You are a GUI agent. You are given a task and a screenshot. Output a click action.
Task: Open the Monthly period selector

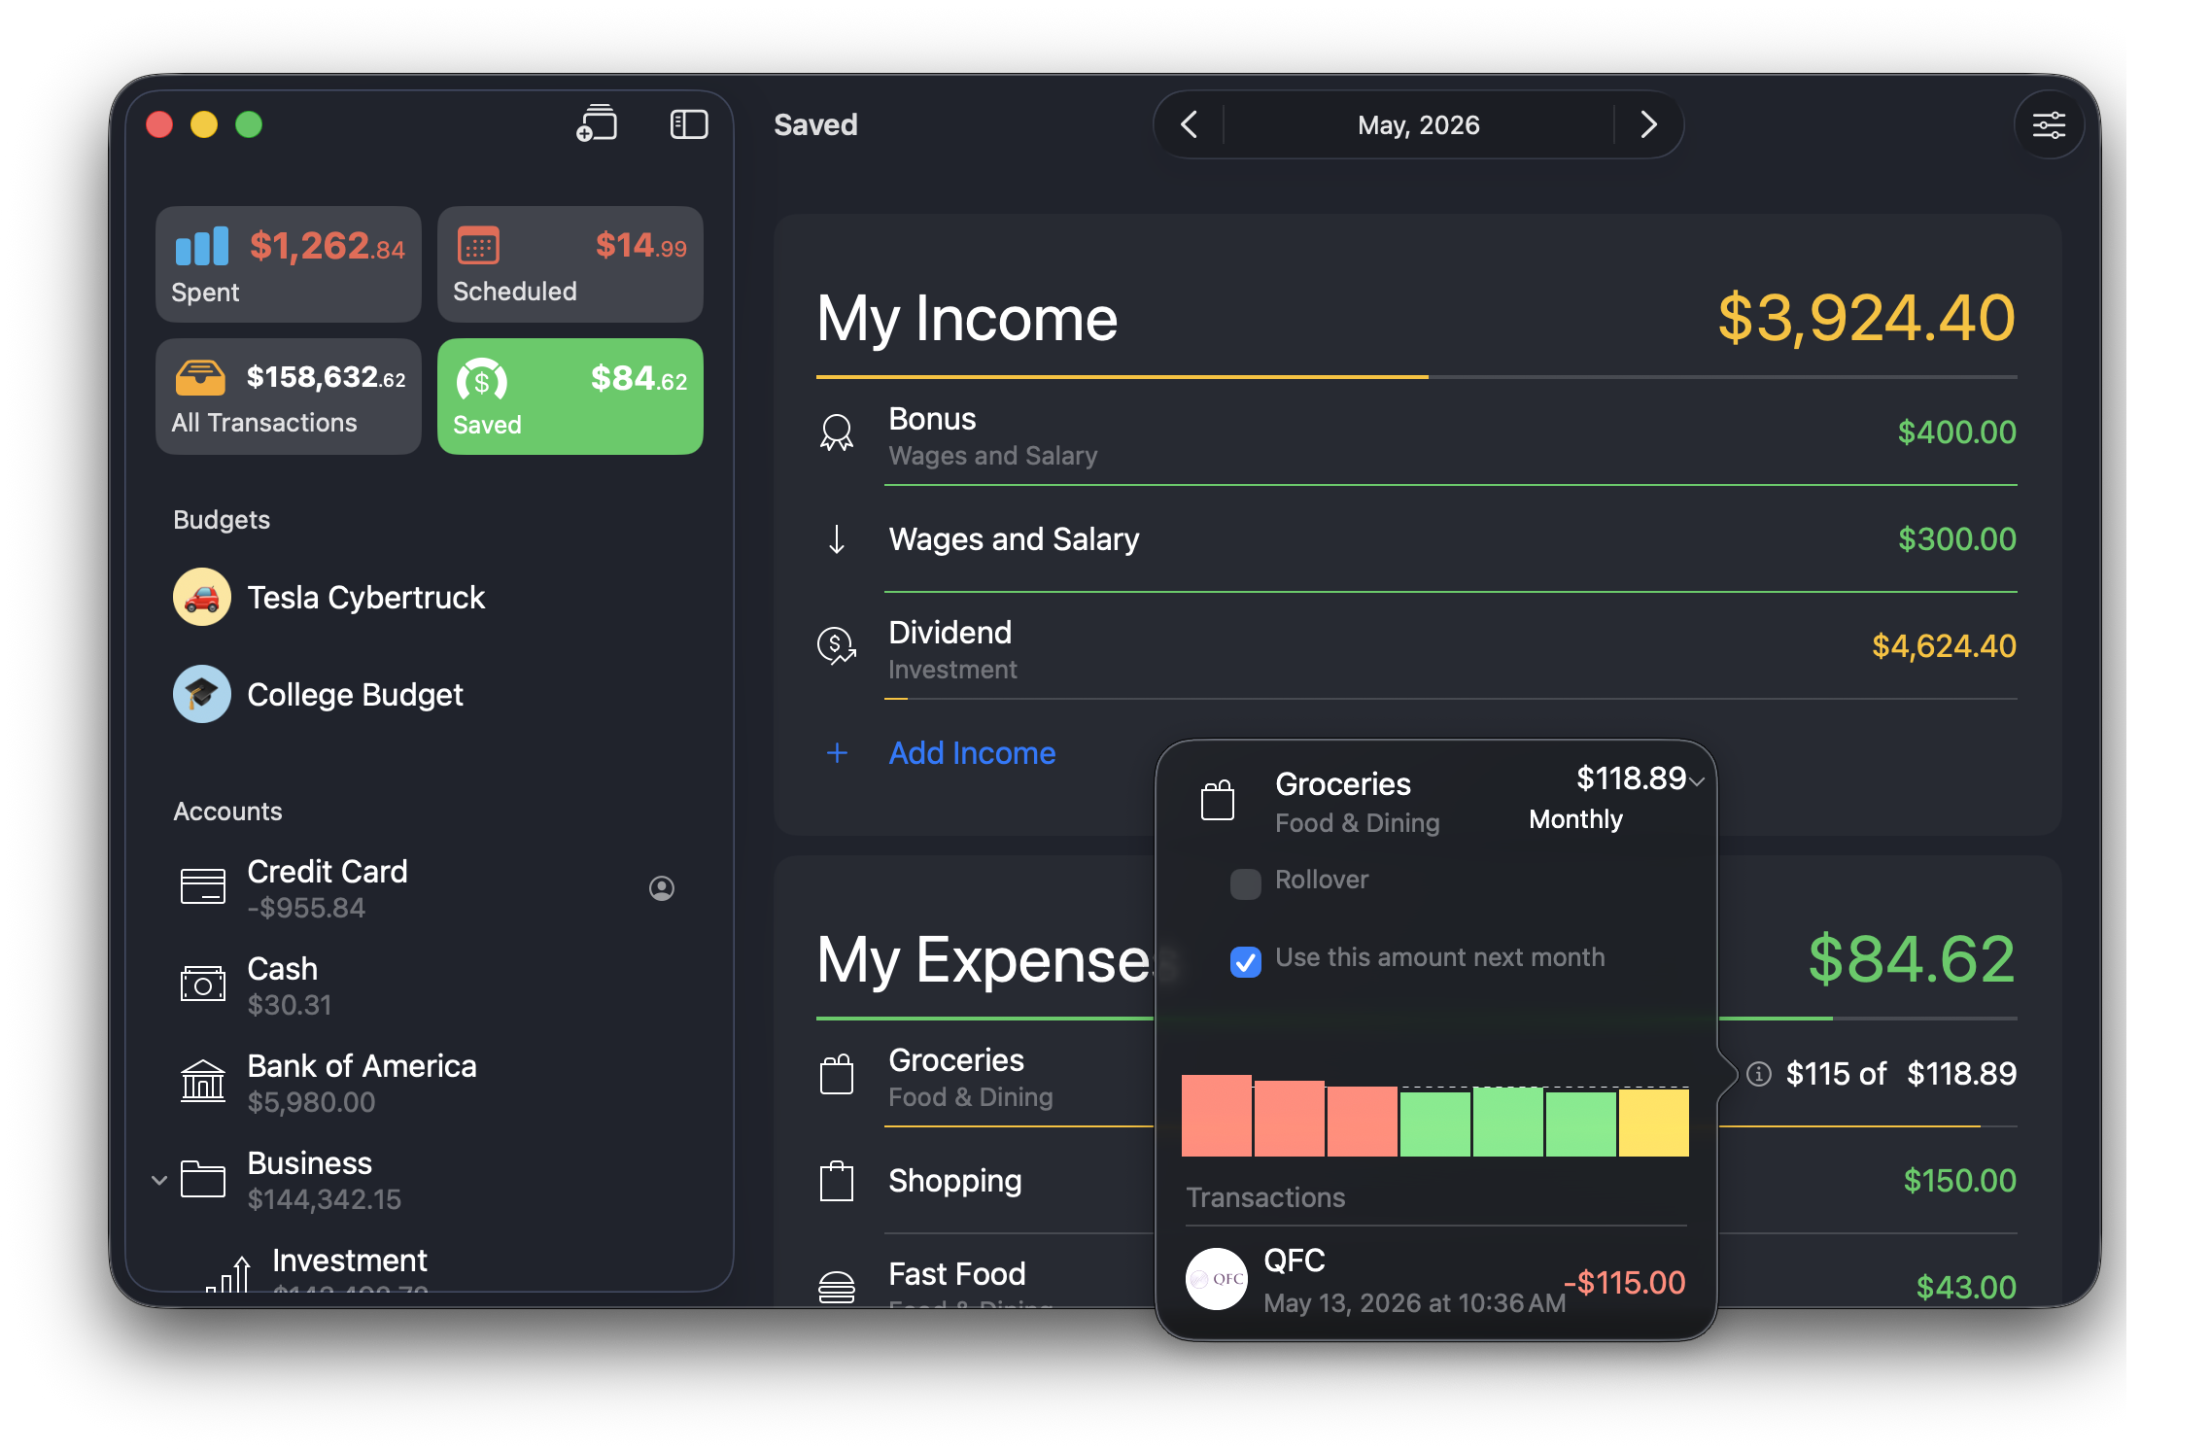(1575, 819)
